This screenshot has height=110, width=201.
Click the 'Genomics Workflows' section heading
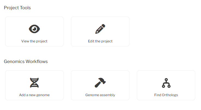(26, 61)
